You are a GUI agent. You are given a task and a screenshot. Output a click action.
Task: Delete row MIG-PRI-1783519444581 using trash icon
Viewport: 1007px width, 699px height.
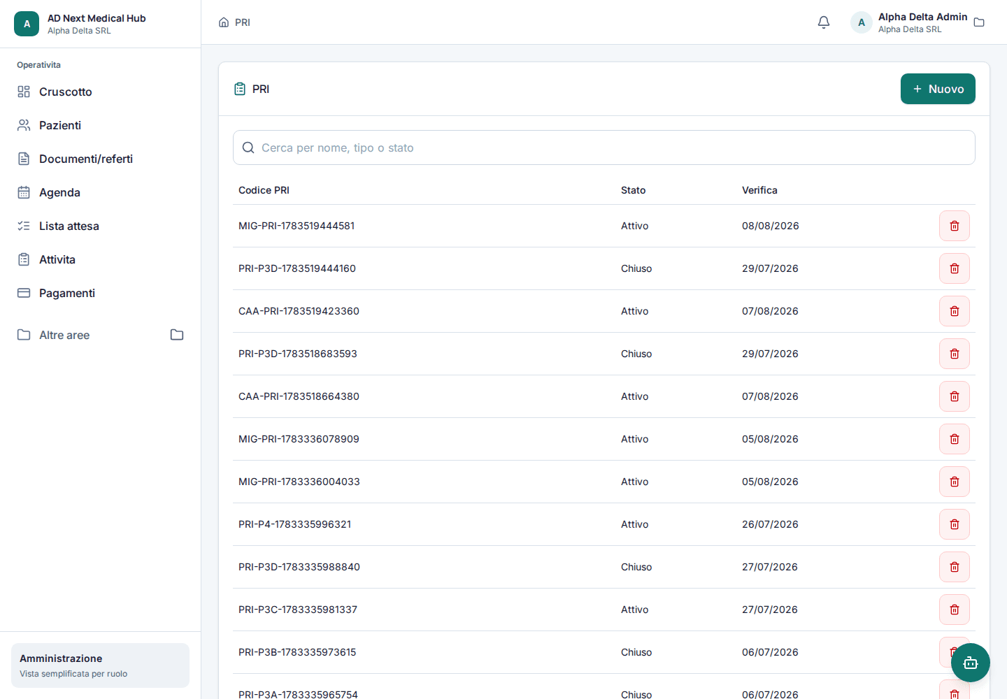coord(955,226)
